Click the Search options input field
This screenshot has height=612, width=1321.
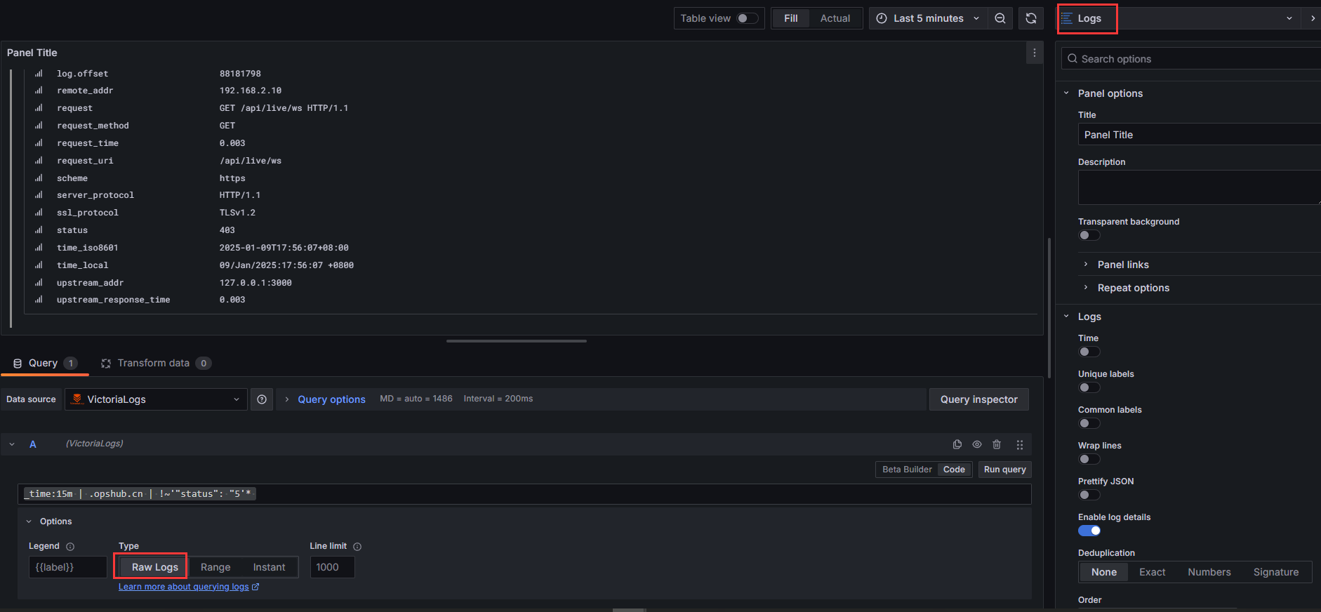pos(1193,59)
